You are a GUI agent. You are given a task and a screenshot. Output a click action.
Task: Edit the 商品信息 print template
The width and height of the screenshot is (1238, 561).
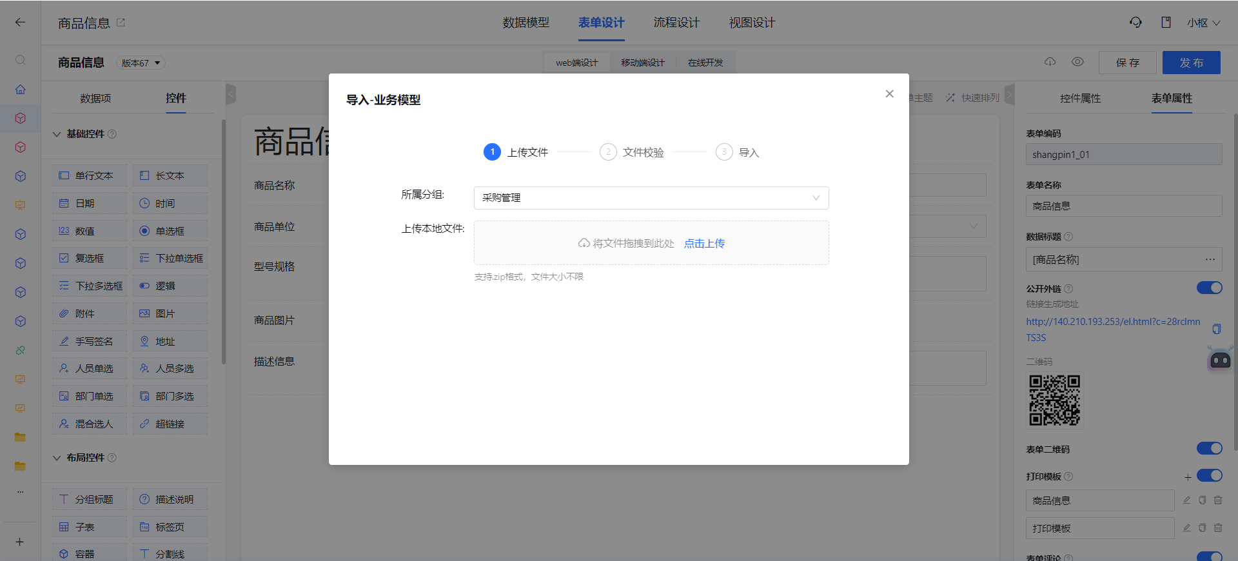coord(1186,500)
